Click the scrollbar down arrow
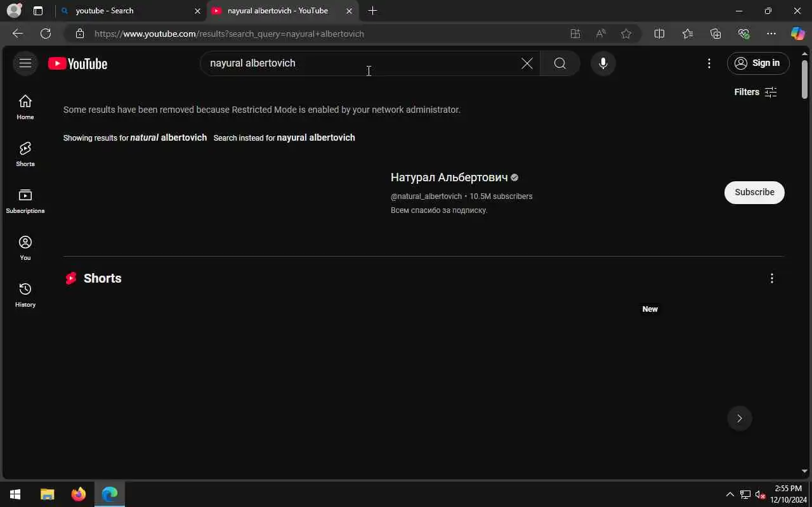 click(x=804, y=471)
